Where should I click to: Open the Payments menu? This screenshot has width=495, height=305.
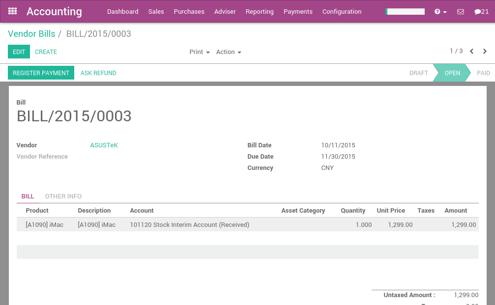pyautogui.click(x=298, y=11)
